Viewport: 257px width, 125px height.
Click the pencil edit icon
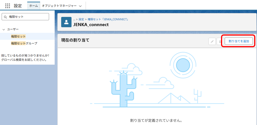(212, 41)
